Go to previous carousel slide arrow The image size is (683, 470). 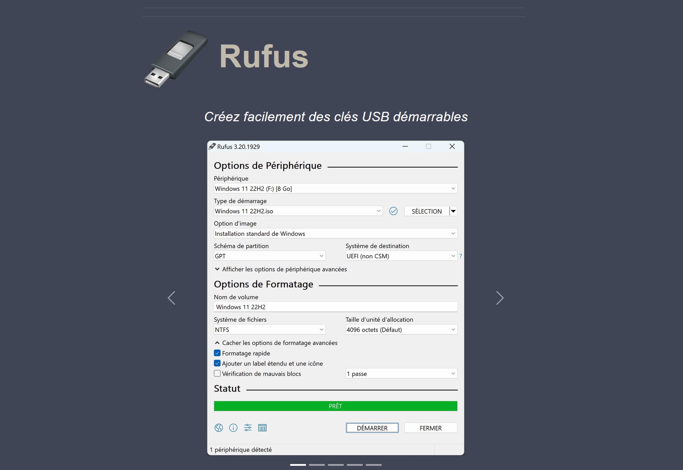click(x=171, y=298)
